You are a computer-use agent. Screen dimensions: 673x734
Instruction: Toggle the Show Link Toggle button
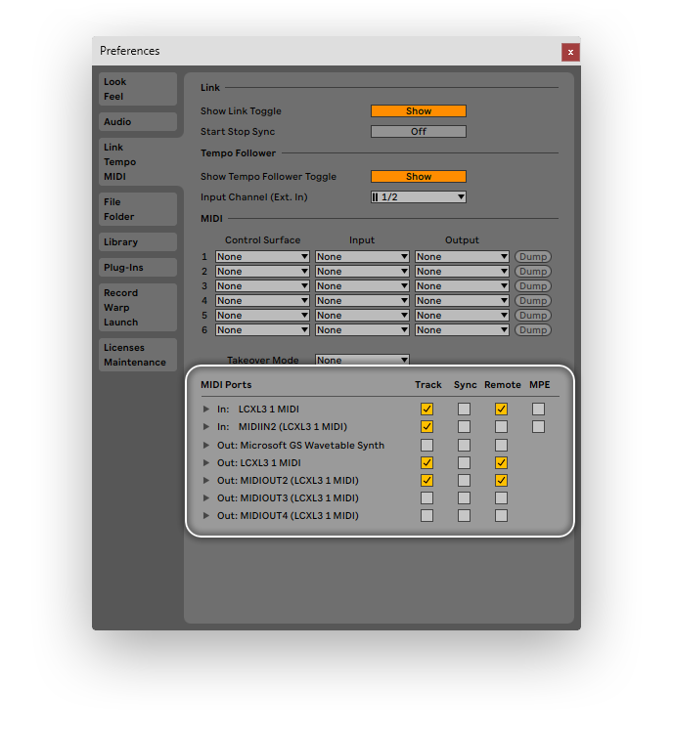(x=419, y=111)
